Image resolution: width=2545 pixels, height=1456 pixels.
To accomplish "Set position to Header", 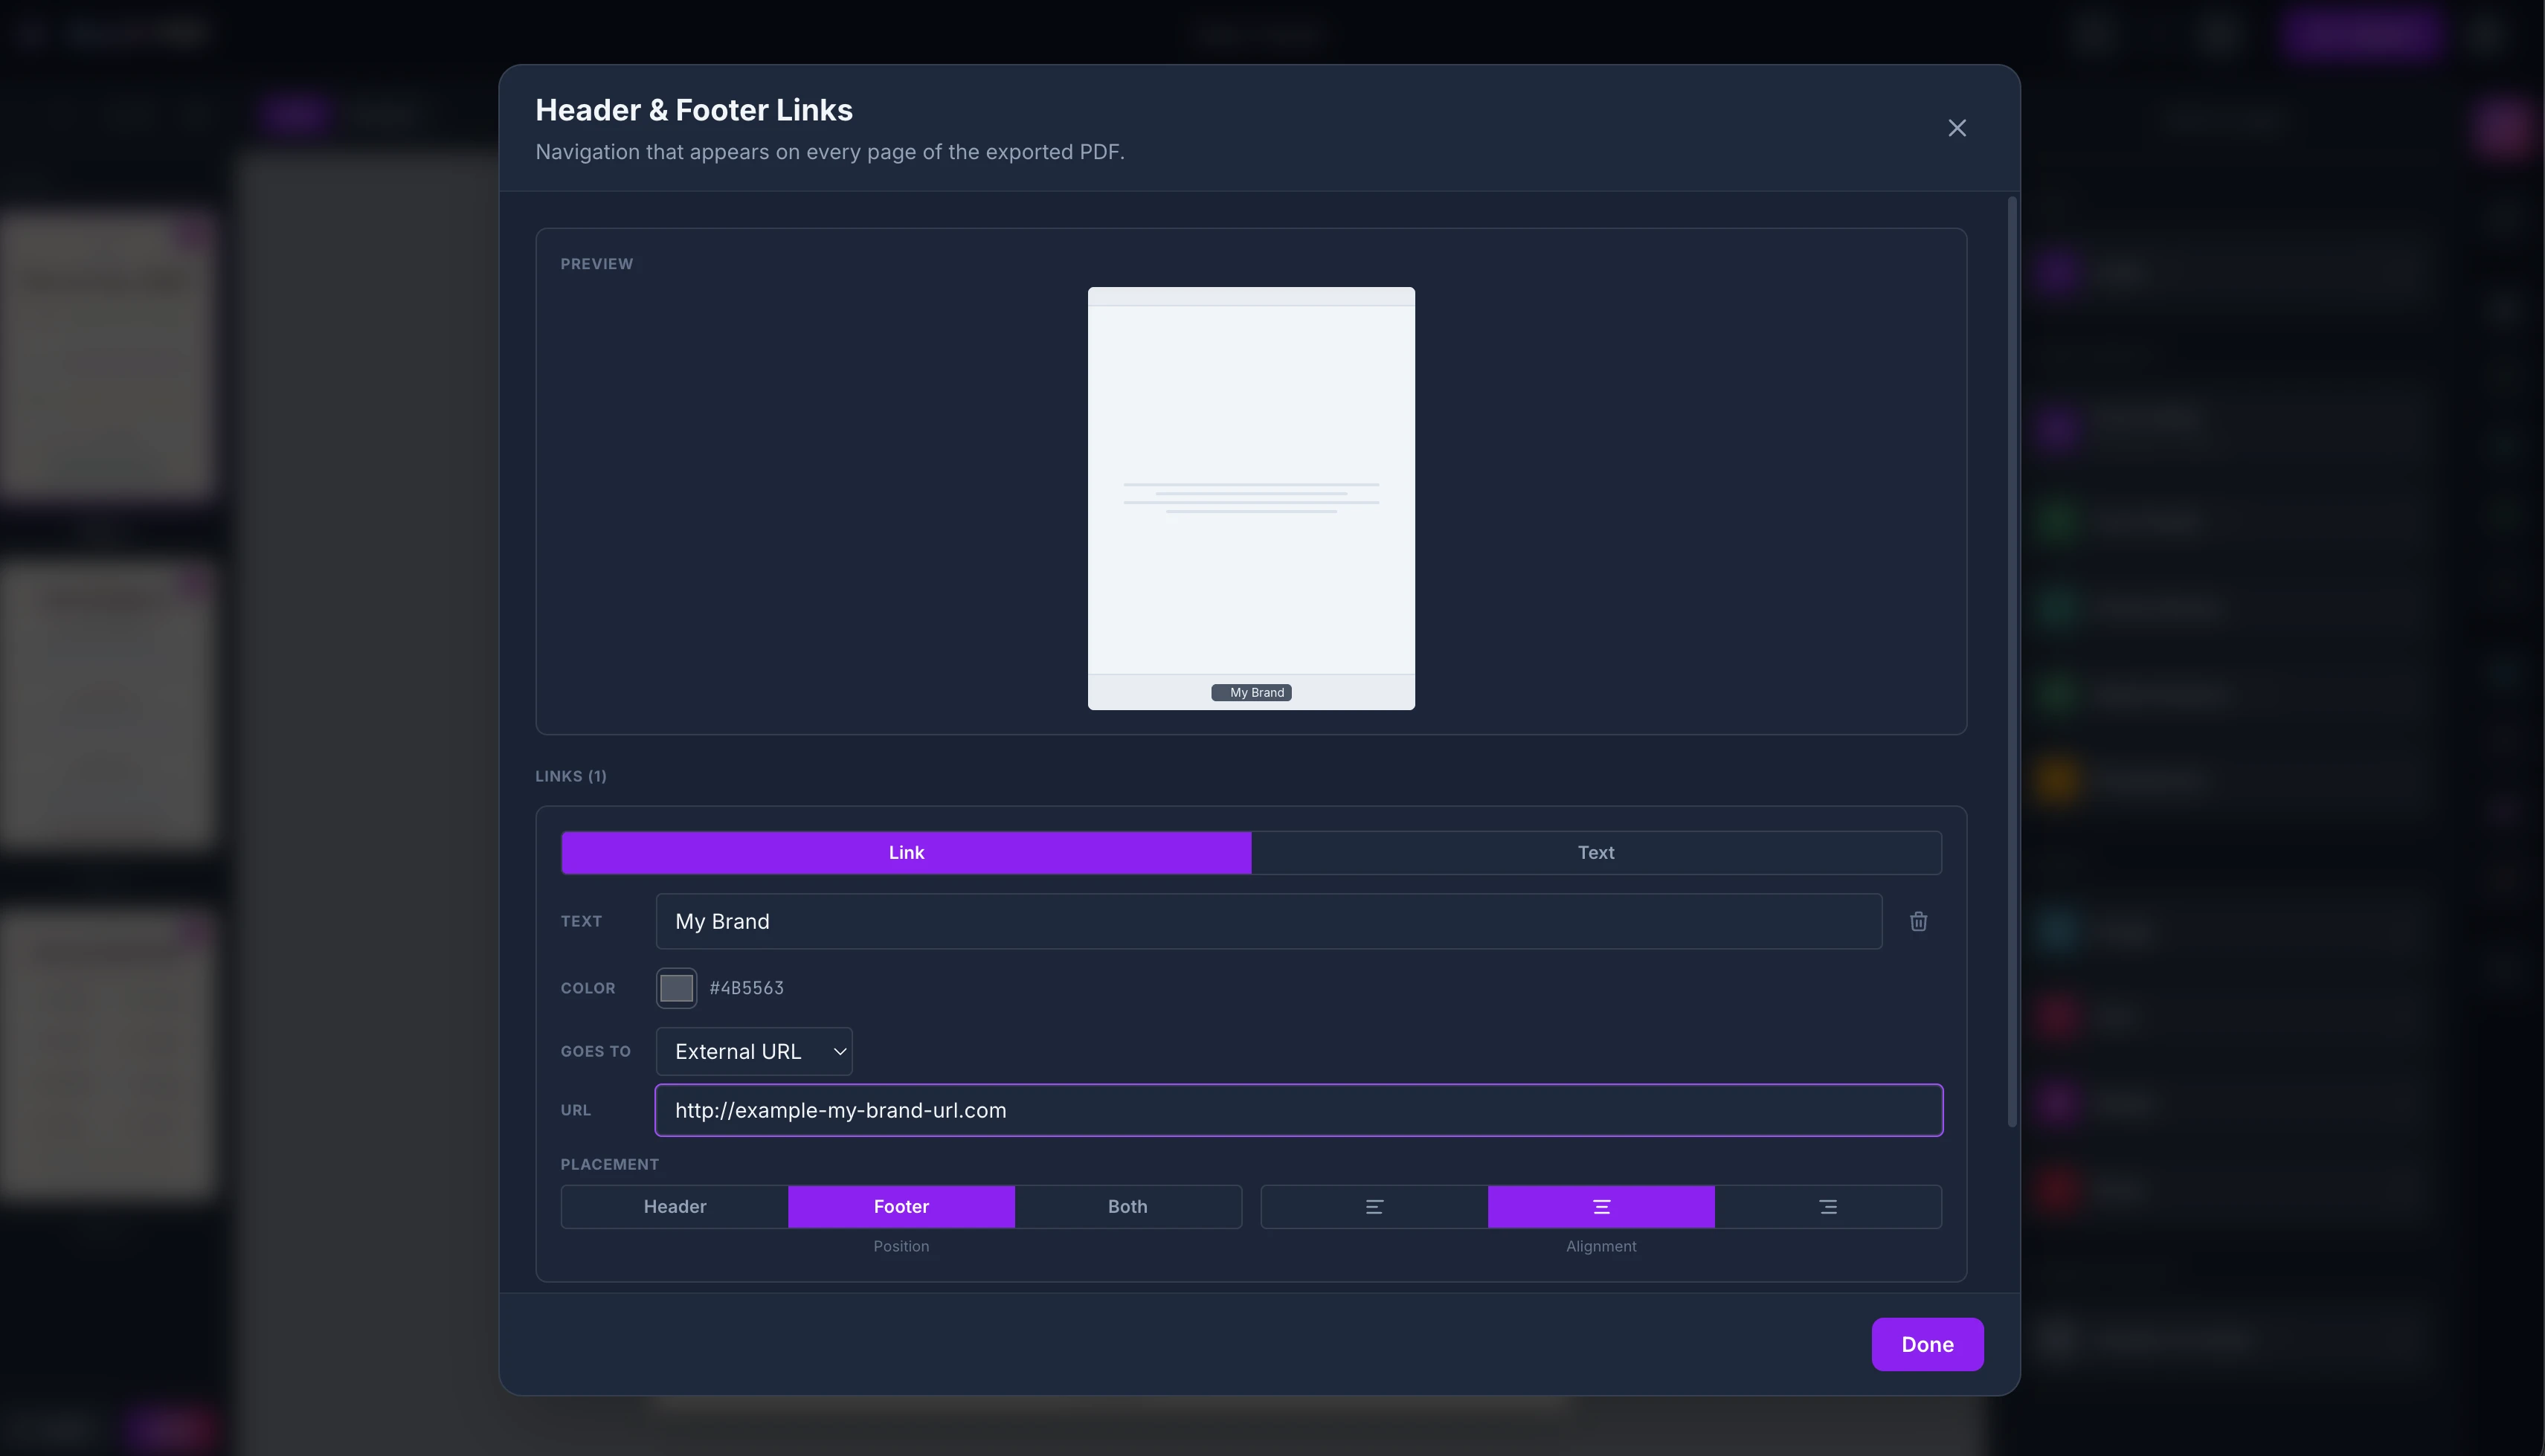I will [675, 1206].
